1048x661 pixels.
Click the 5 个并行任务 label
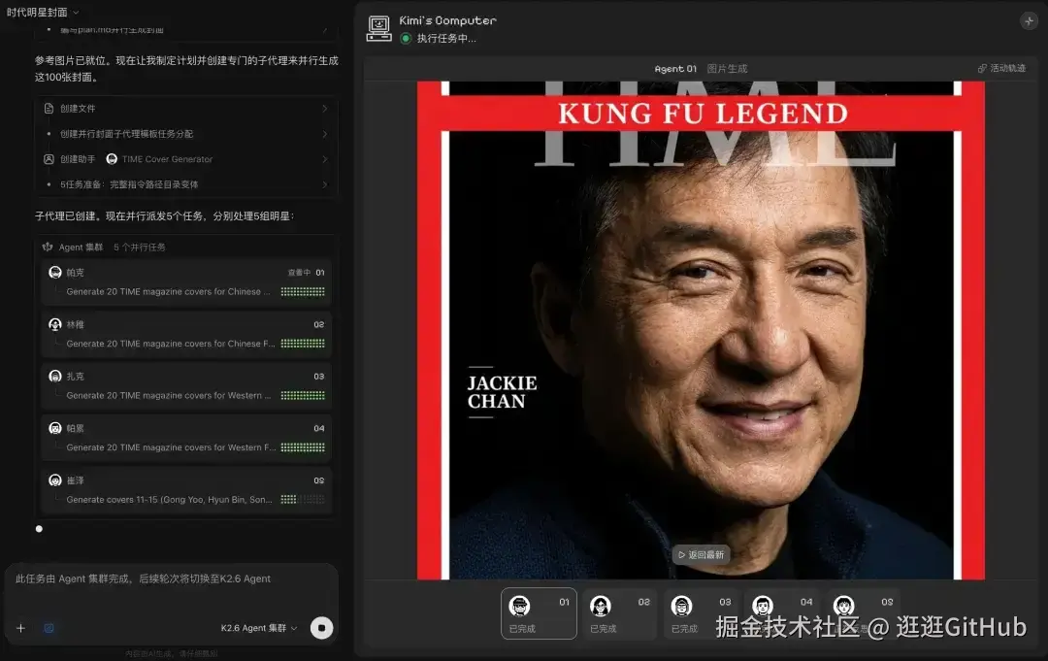tap(139, 248)
